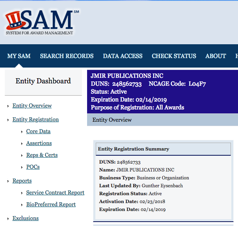View the Service Contract Report
The height and width of the screenshot is (226, 238).
[55, 193]
